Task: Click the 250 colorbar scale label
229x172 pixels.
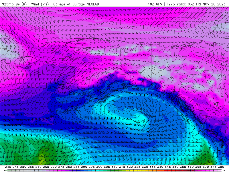Action: tap(23, 167)
